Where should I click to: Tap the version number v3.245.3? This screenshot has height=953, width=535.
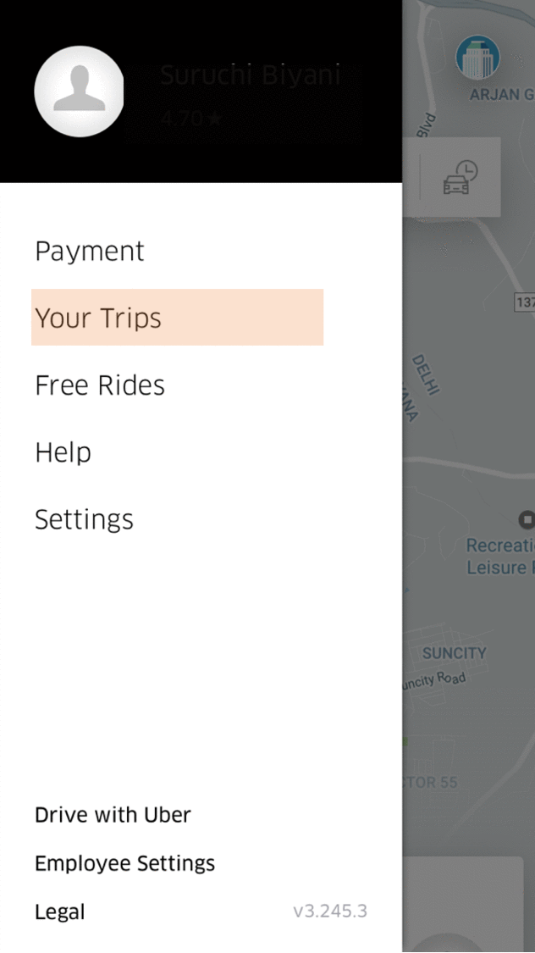coord(330,911)
